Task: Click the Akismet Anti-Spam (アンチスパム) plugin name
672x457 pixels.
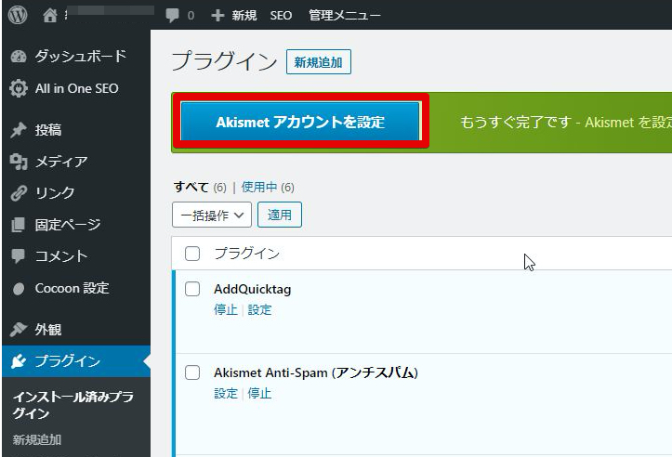Action: pos(316,372)
